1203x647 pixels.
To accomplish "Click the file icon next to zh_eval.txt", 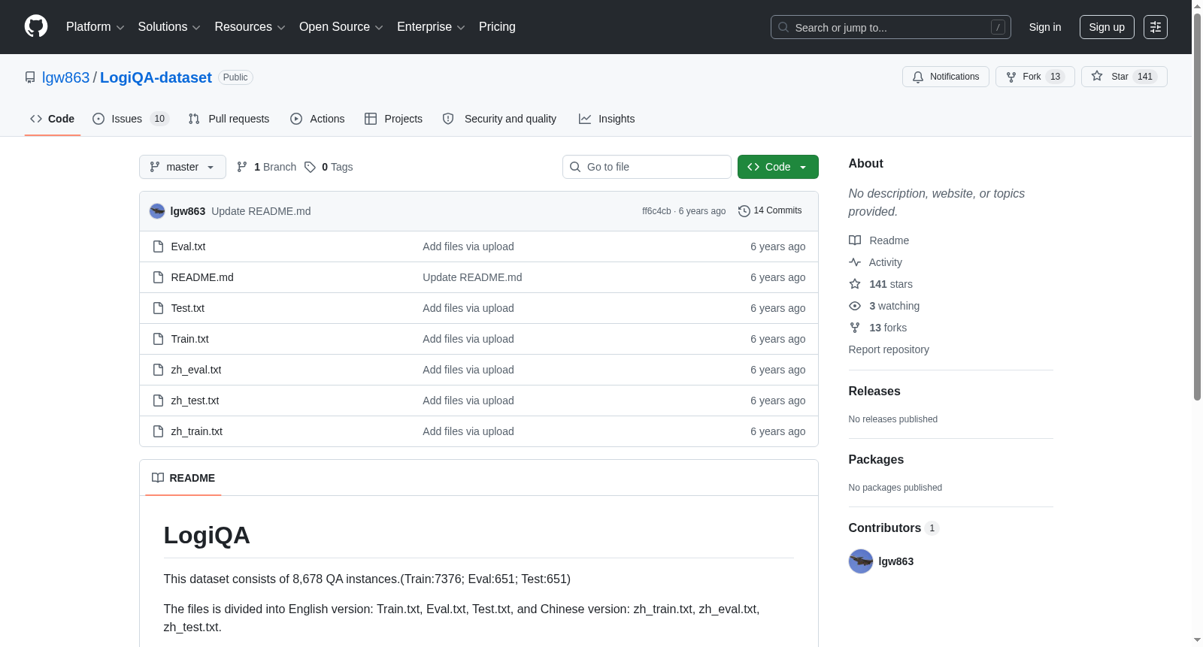I will click(x=158, y=370).
